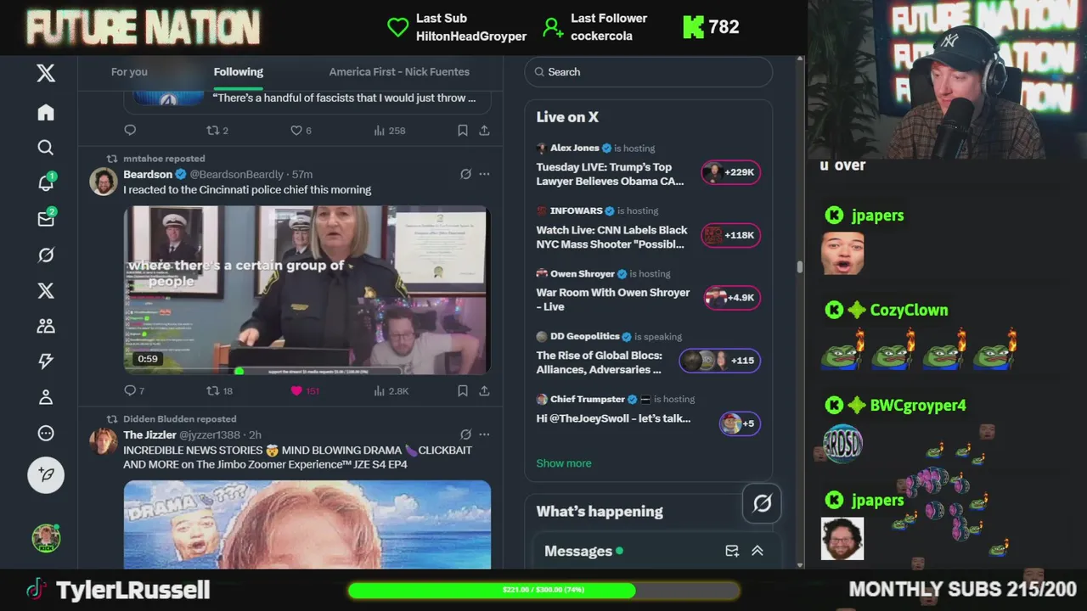
Task: Click the +4.9K badge for Owen Shroyer
Action: click(732, 298)
